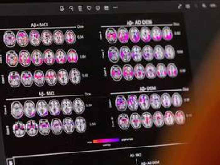Screen dimensions: 220x165
Task: Click the magnifier icon near the top-right corner
Action: 204,5
